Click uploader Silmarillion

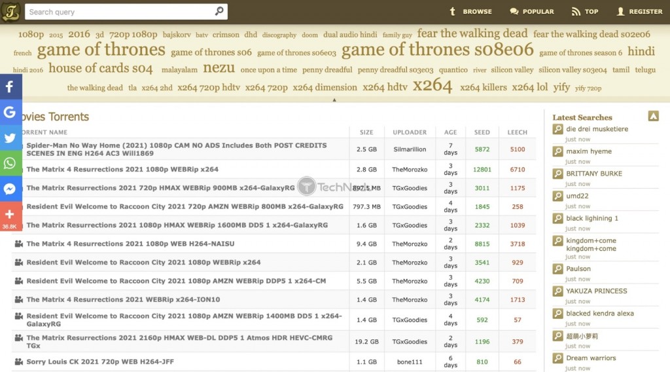pos(410,149)
